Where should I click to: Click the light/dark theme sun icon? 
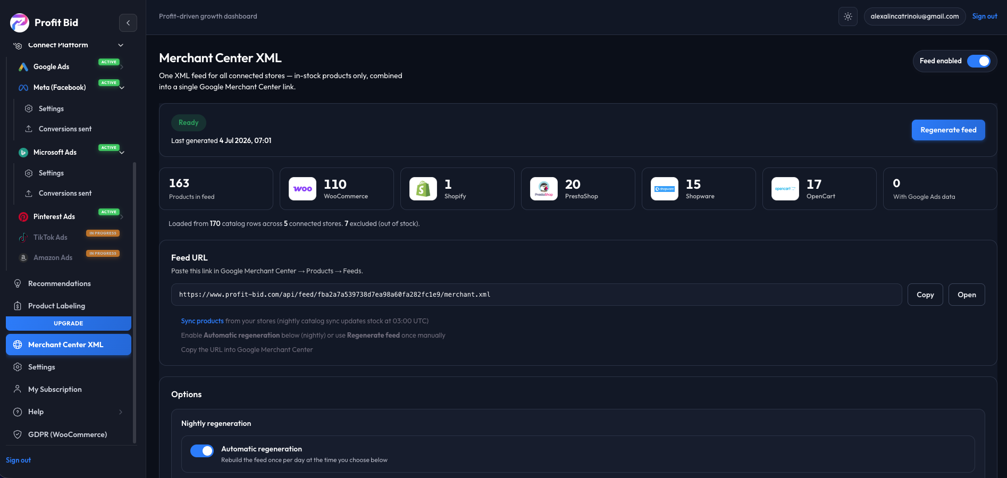tap(848, 16)
